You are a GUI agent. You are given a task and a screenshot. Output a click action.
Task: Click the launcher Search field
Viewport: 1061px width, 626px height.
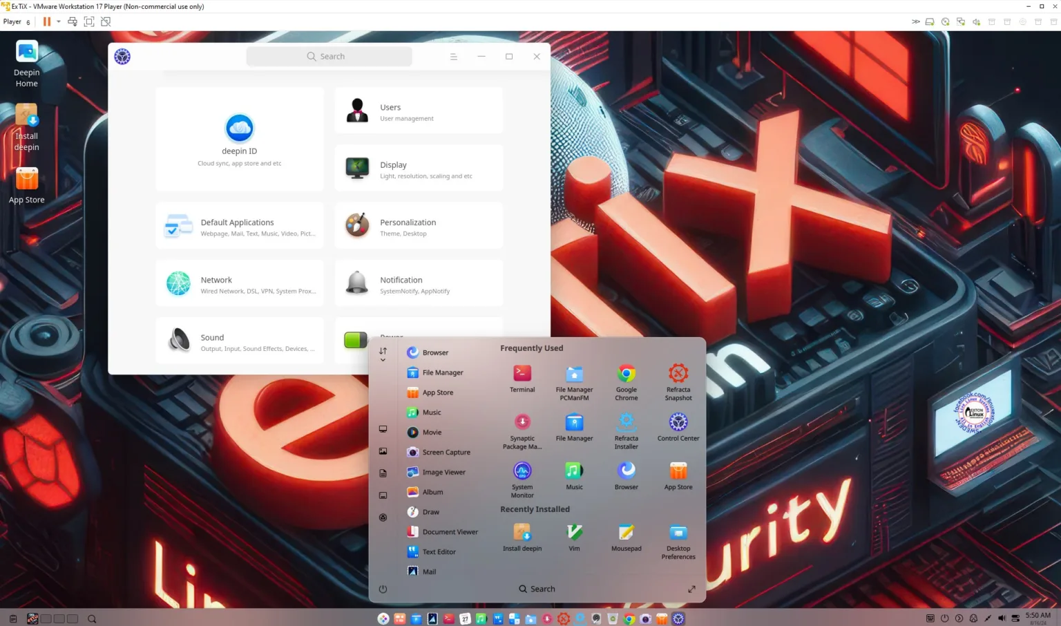(537, 589)
